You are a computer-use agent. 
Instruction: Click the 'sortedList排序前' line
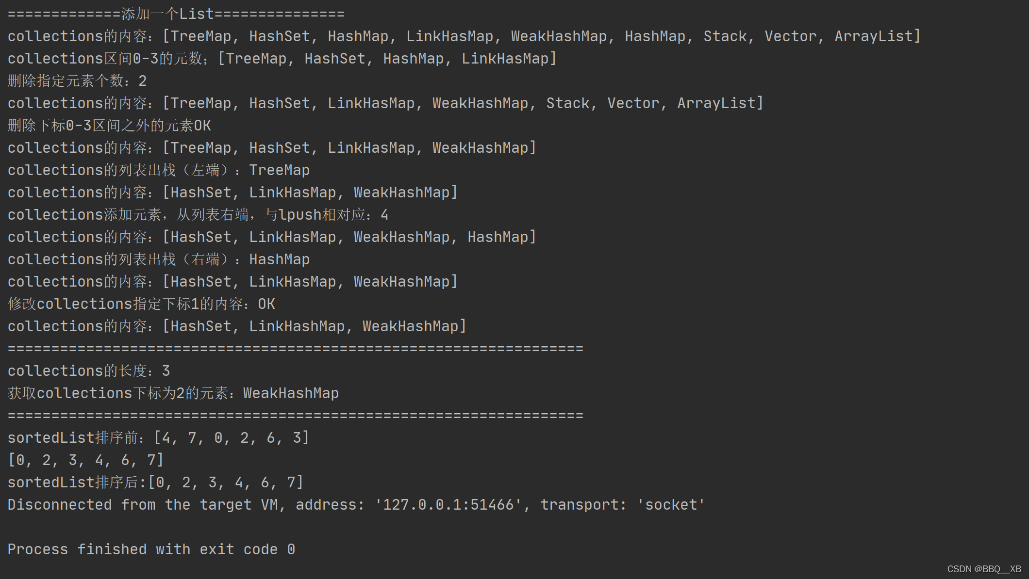click(x=158, y=438)
